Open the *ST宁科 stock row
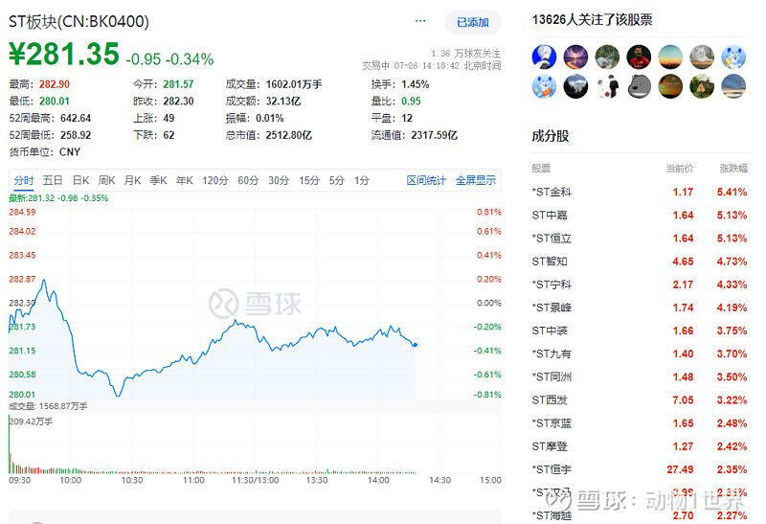The width and height of the screenshot is (766, 524). click(x=640, y=285)
